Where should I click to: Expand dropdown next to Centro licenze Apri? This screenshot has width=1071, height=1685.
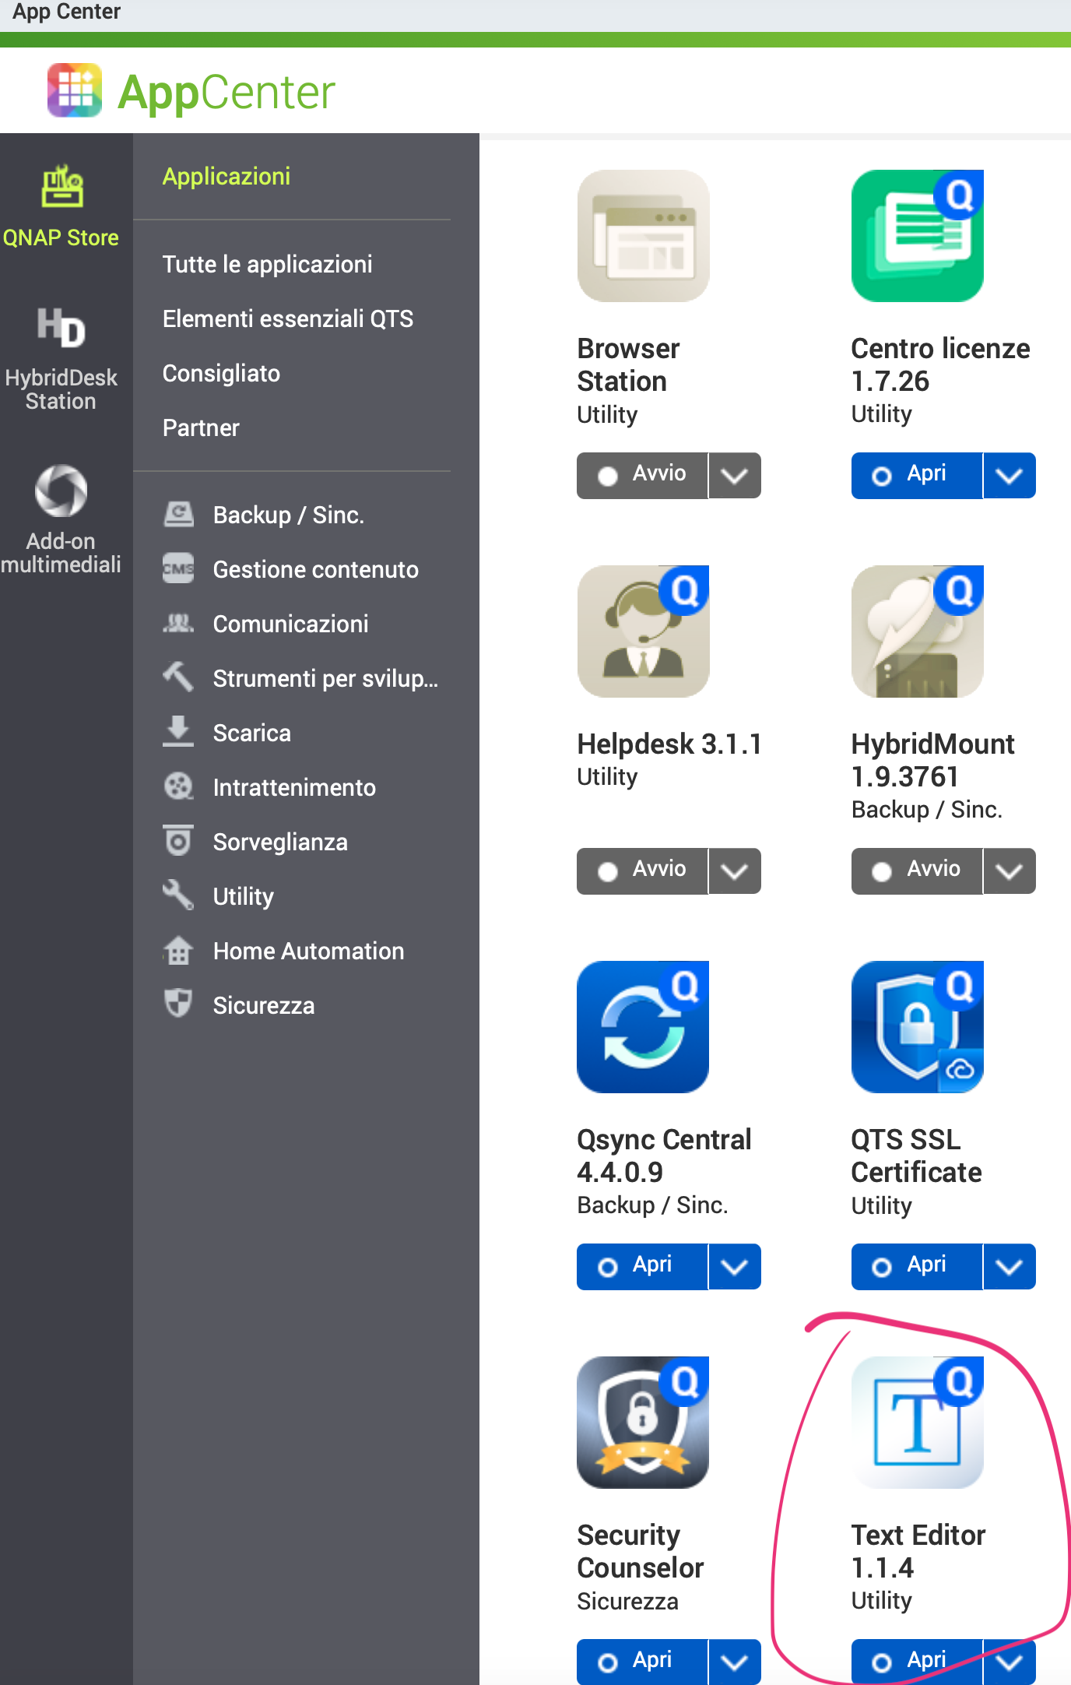point(1009,475)
